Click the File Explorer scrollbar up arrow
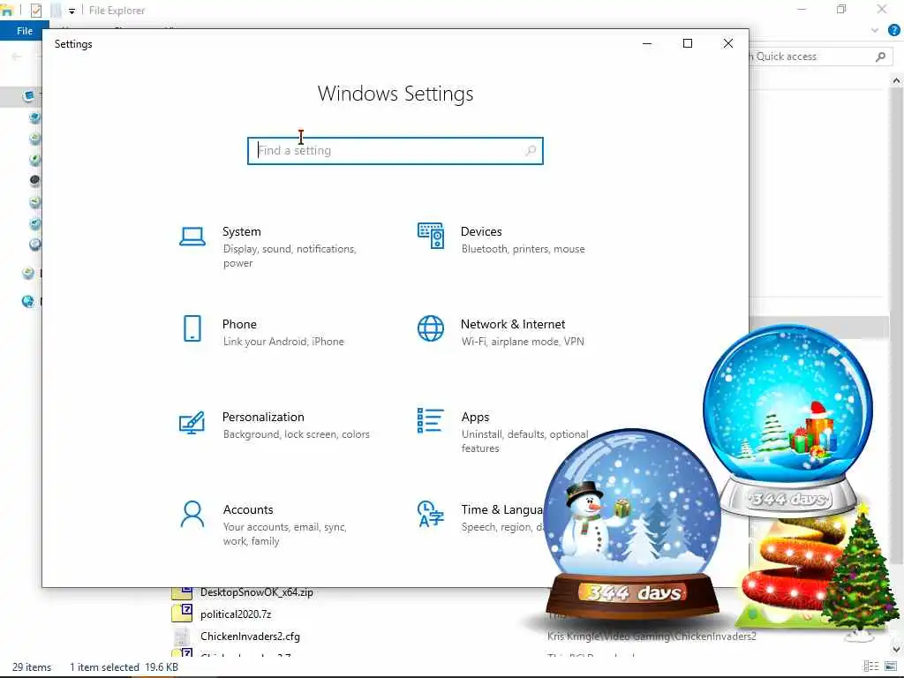This screenshot has height=678, width=904. tap(896, 81)
